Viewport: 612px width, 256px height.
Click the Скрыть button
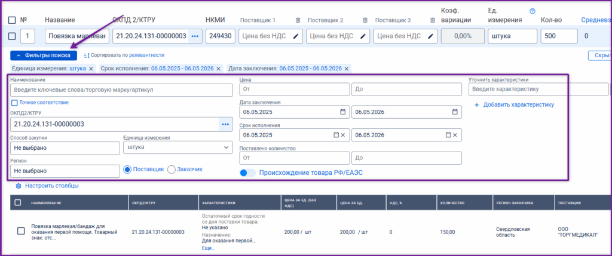(x=600, y=55)
